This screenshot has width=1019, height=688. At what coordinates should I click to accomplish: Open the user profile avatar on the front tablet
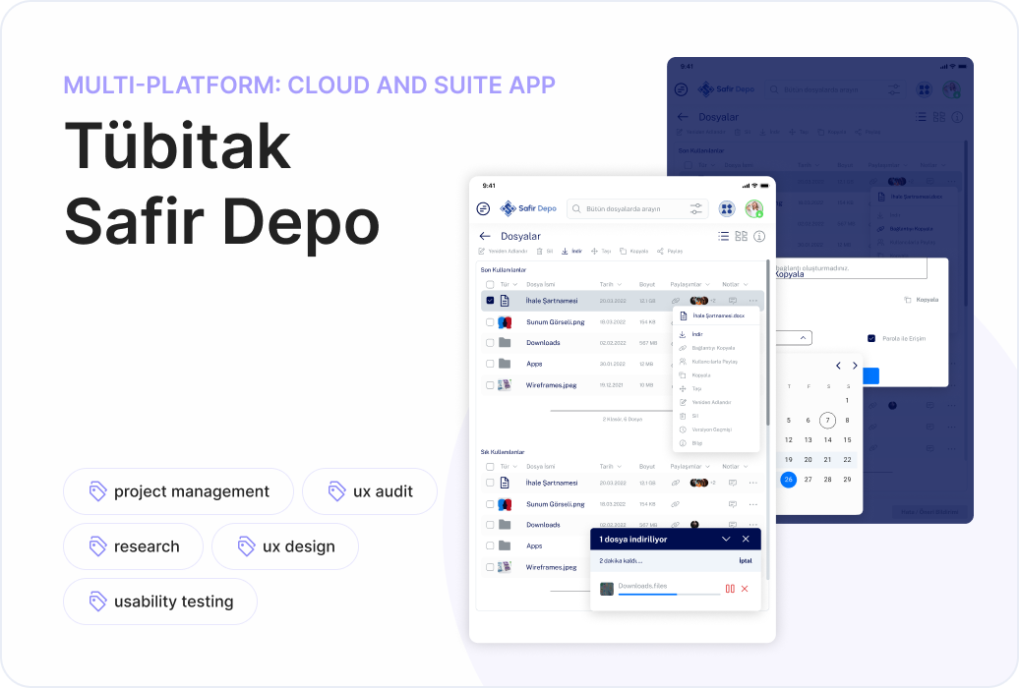tap(753, 208)
